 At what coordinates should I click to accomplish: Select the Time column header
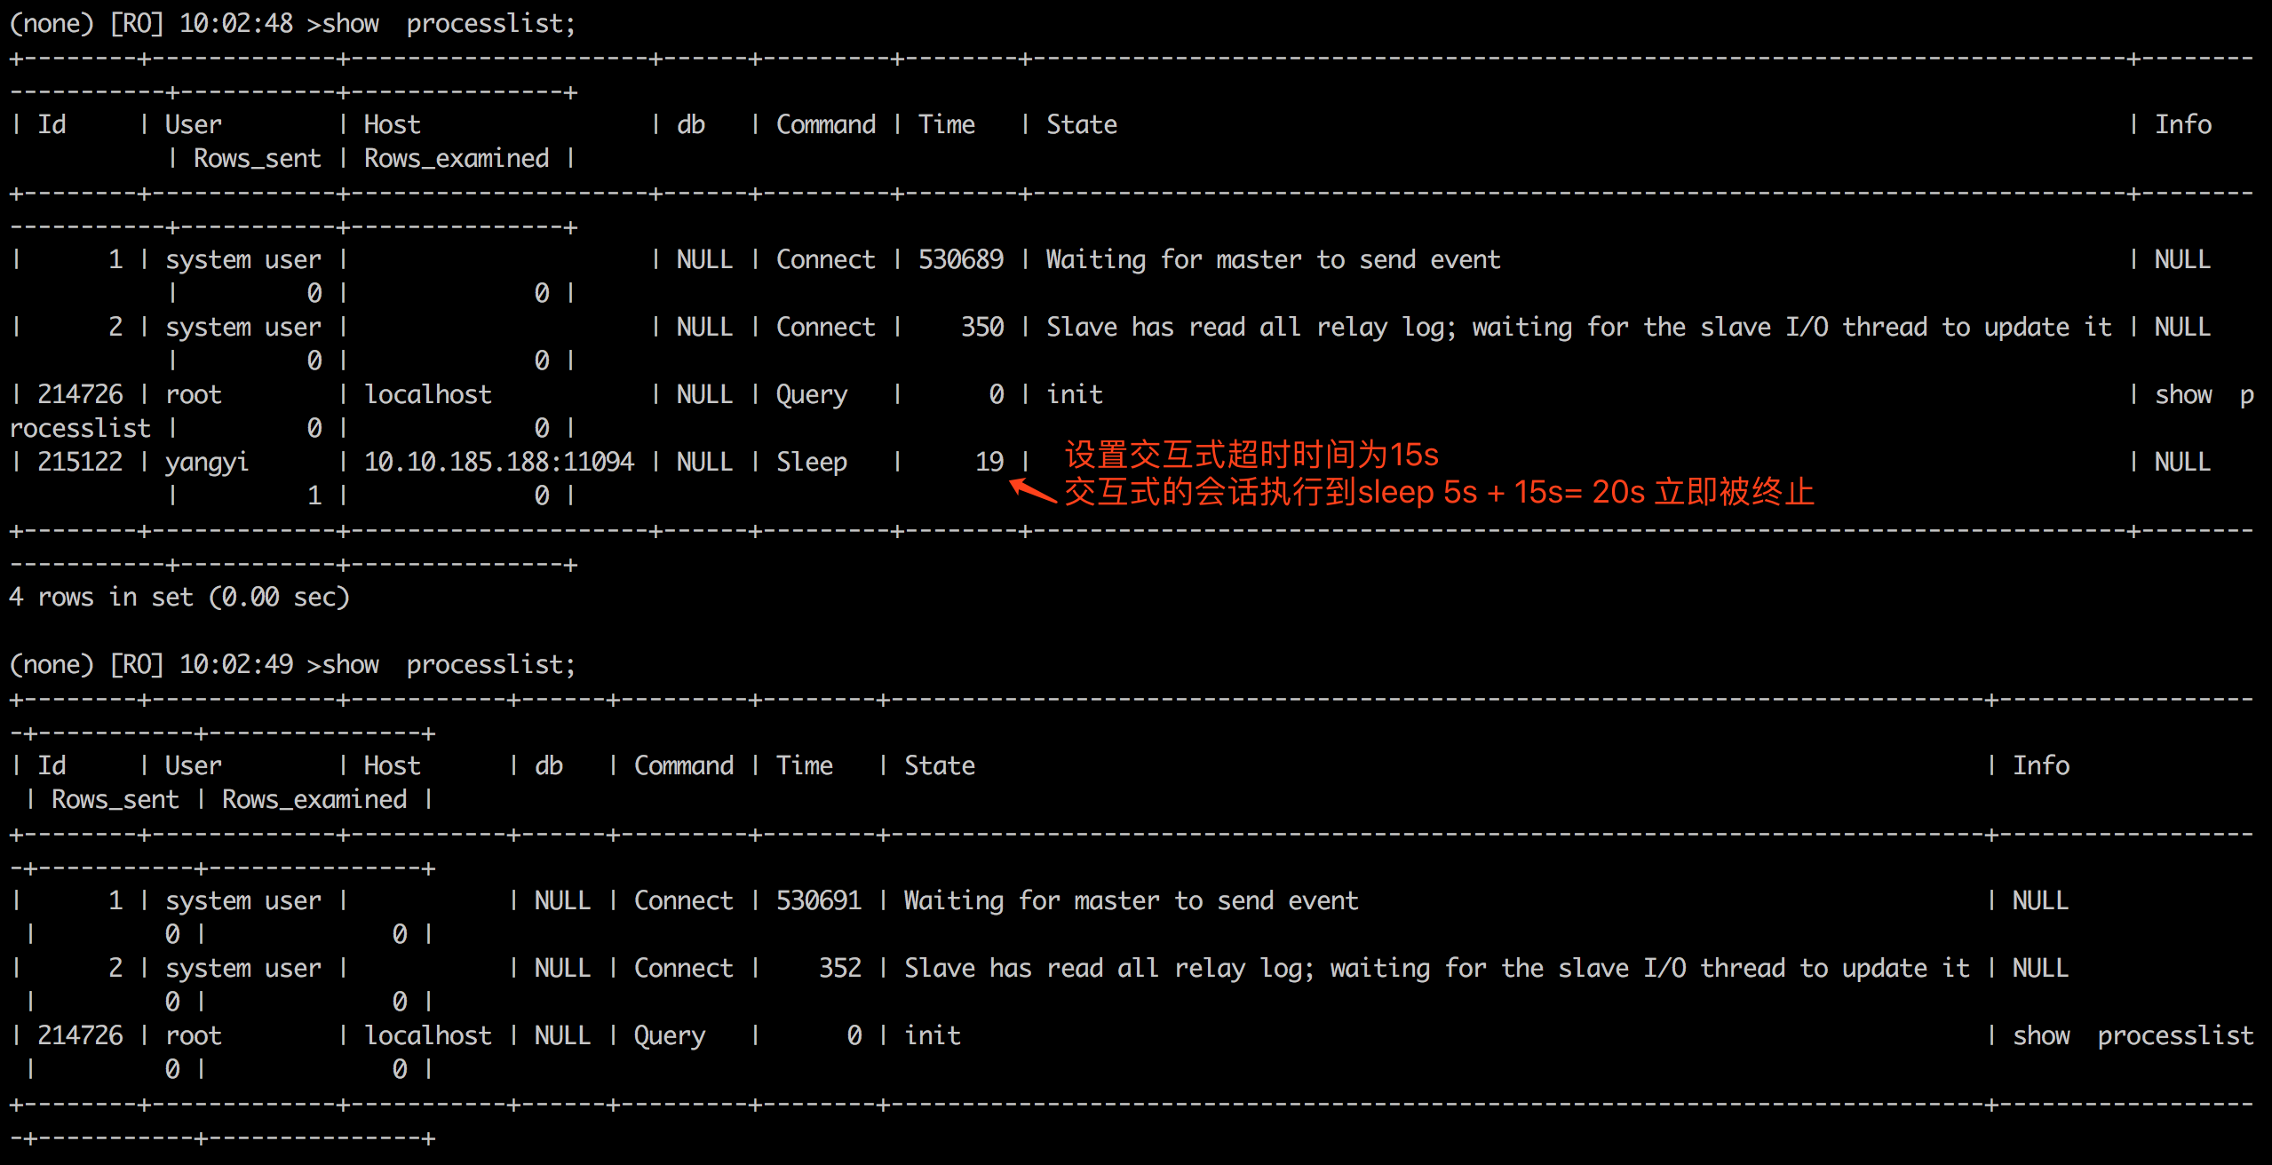point(946,123)
